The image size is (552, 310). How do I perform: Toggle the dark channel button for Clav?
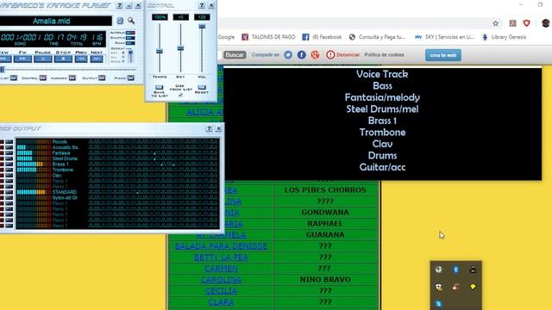point(9,176)
